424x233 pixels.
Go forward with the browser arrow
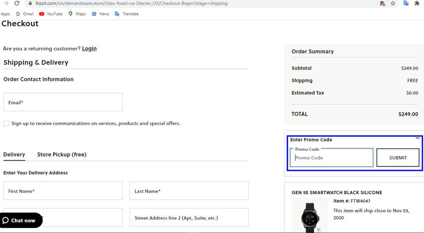[6, 3]
